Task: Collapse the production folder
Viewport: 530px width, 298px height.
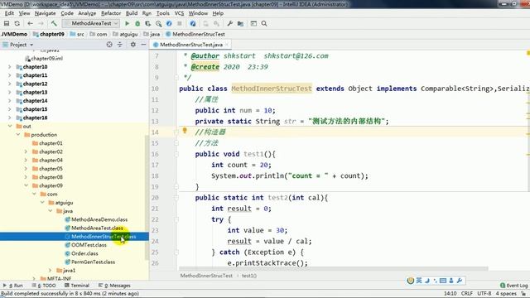Action: (x=18, y=134)
